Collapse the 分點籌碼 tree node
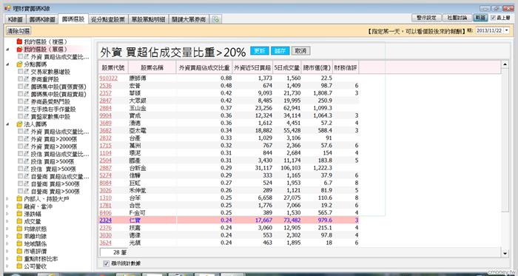This screenshot has width=518, height=276. pos(8,64)
